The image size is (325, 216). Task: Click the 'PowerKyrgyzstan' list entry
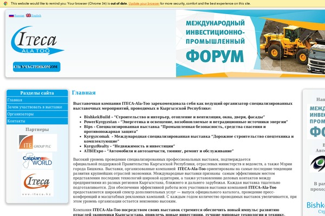click(x=186, y=122)
